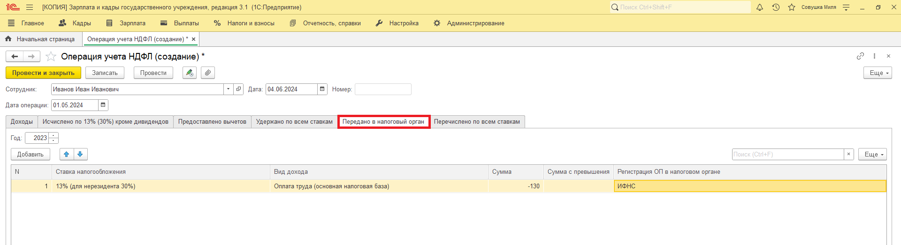Image resolution: width=901 pixels, height=245 pixels.
Task: Click the Вид дохода column header
Action: coord(379,172)
